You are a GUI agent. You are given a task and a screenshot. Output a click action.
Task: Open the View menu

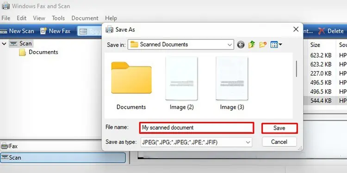[x=39, y=18]
